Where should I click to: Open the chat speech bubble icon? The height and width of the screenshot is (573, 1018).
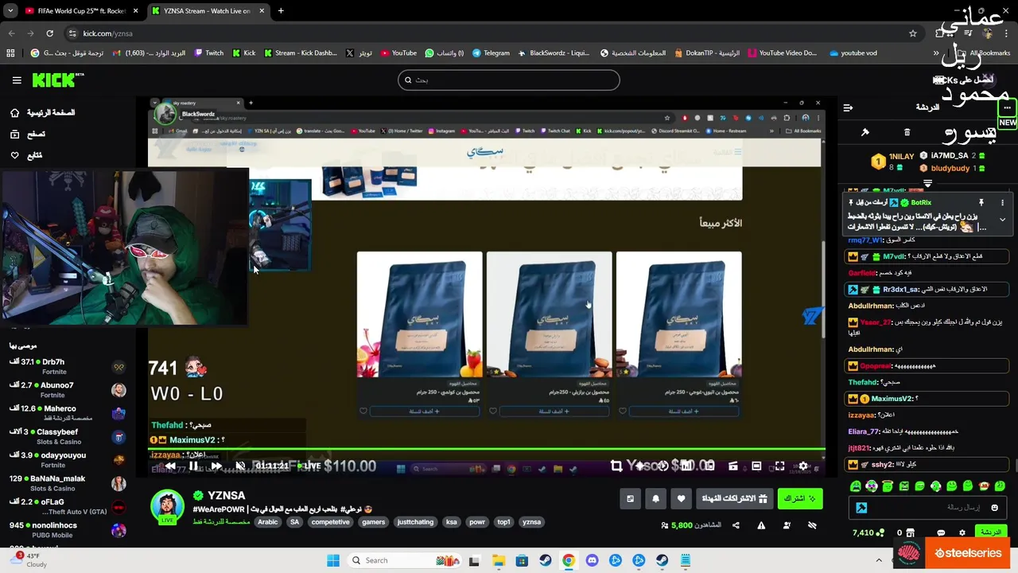click(x=941, y=532)
